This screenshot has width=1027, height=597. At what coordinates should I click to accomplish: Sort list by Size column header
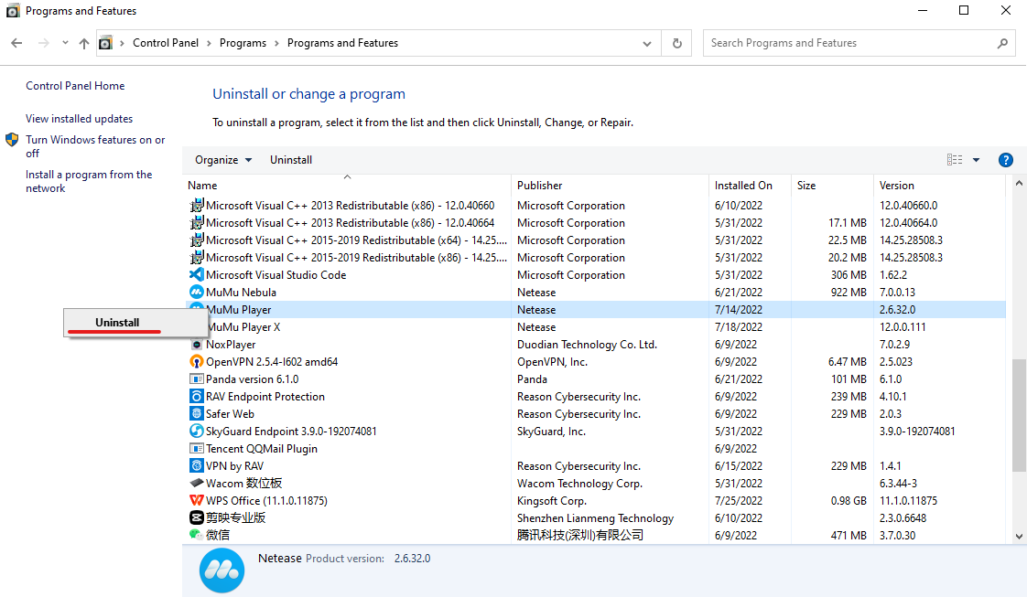click(x=832, y=186)
